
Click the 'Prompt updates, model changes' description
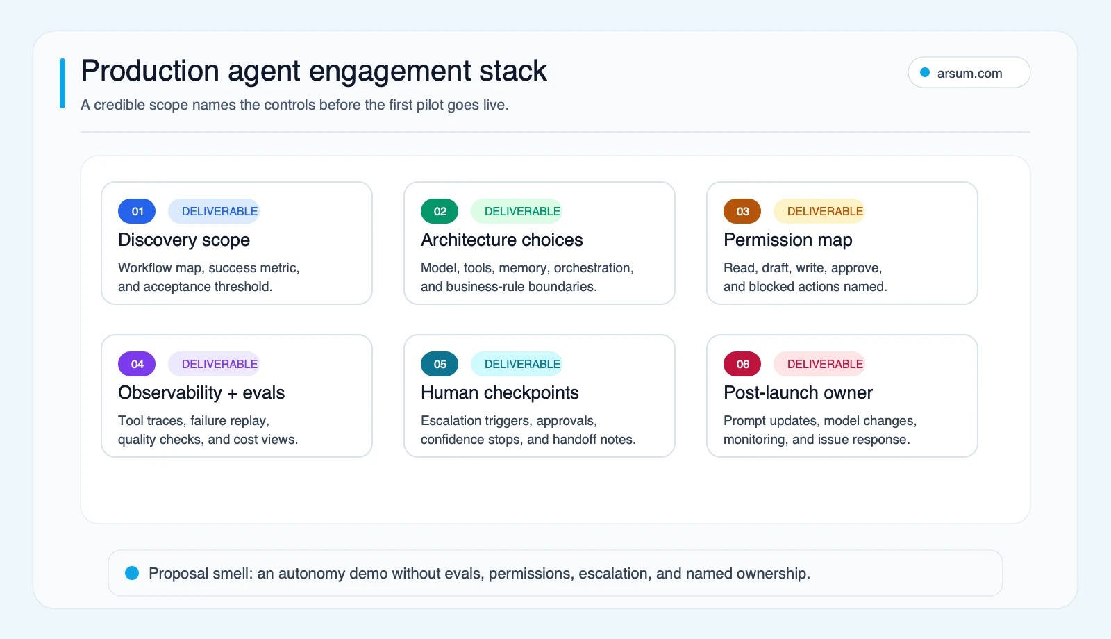(x=820, y=430)
